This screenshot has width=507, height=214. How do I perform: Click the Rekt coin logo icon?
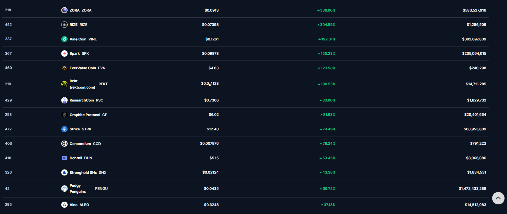pyautogui.click(x=64, y=84)
